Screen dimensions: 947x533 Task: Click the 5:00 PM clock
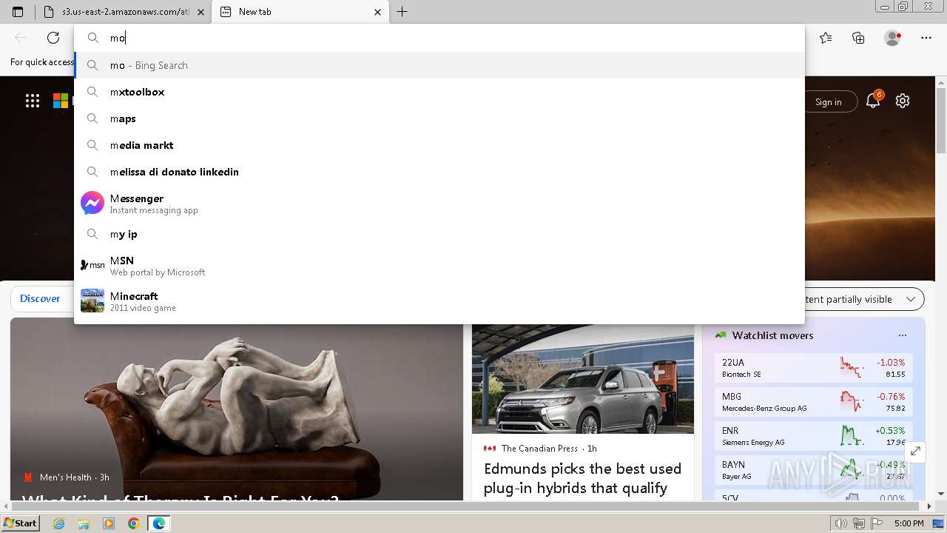pyautogui.click(x=909, y=523)
